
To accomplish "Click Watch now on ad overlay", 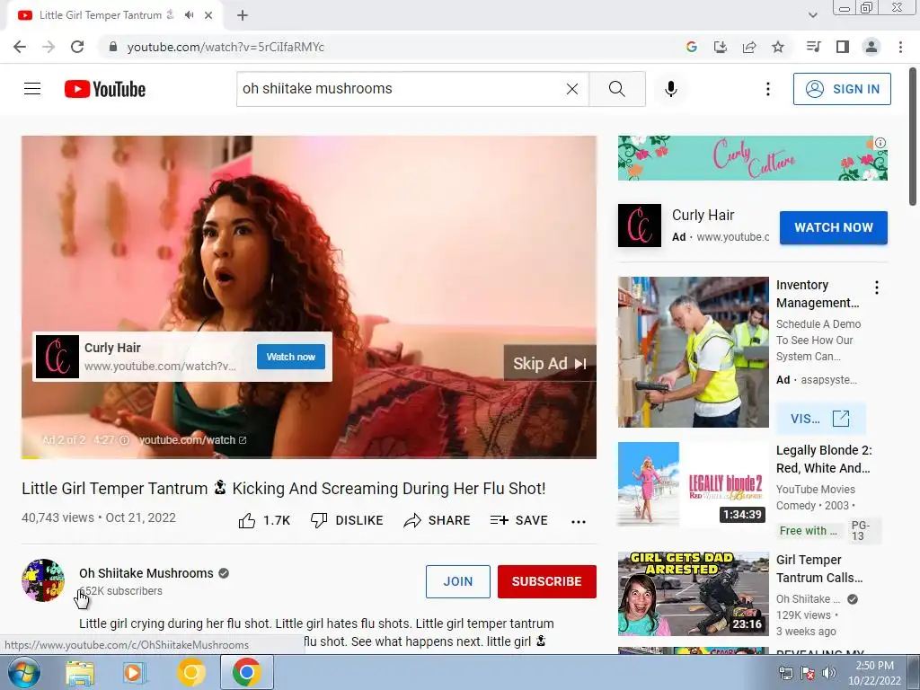I will (291, 357).
